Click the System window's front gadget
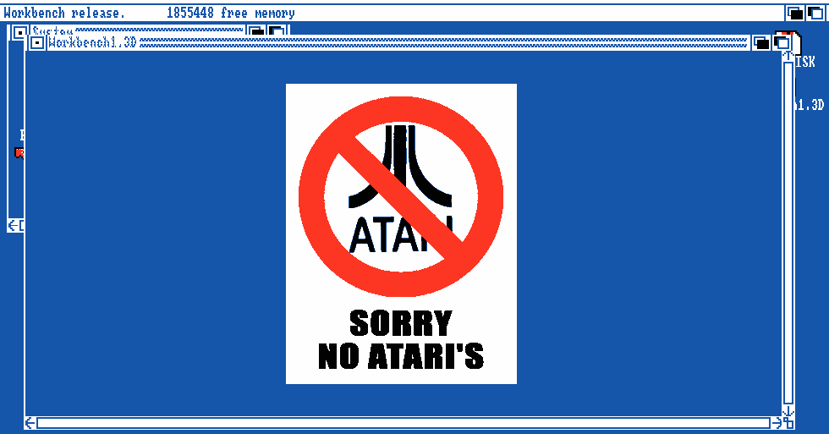Image resolution: width=829 pixels, height=434 pixels. [x=277, y=31]
